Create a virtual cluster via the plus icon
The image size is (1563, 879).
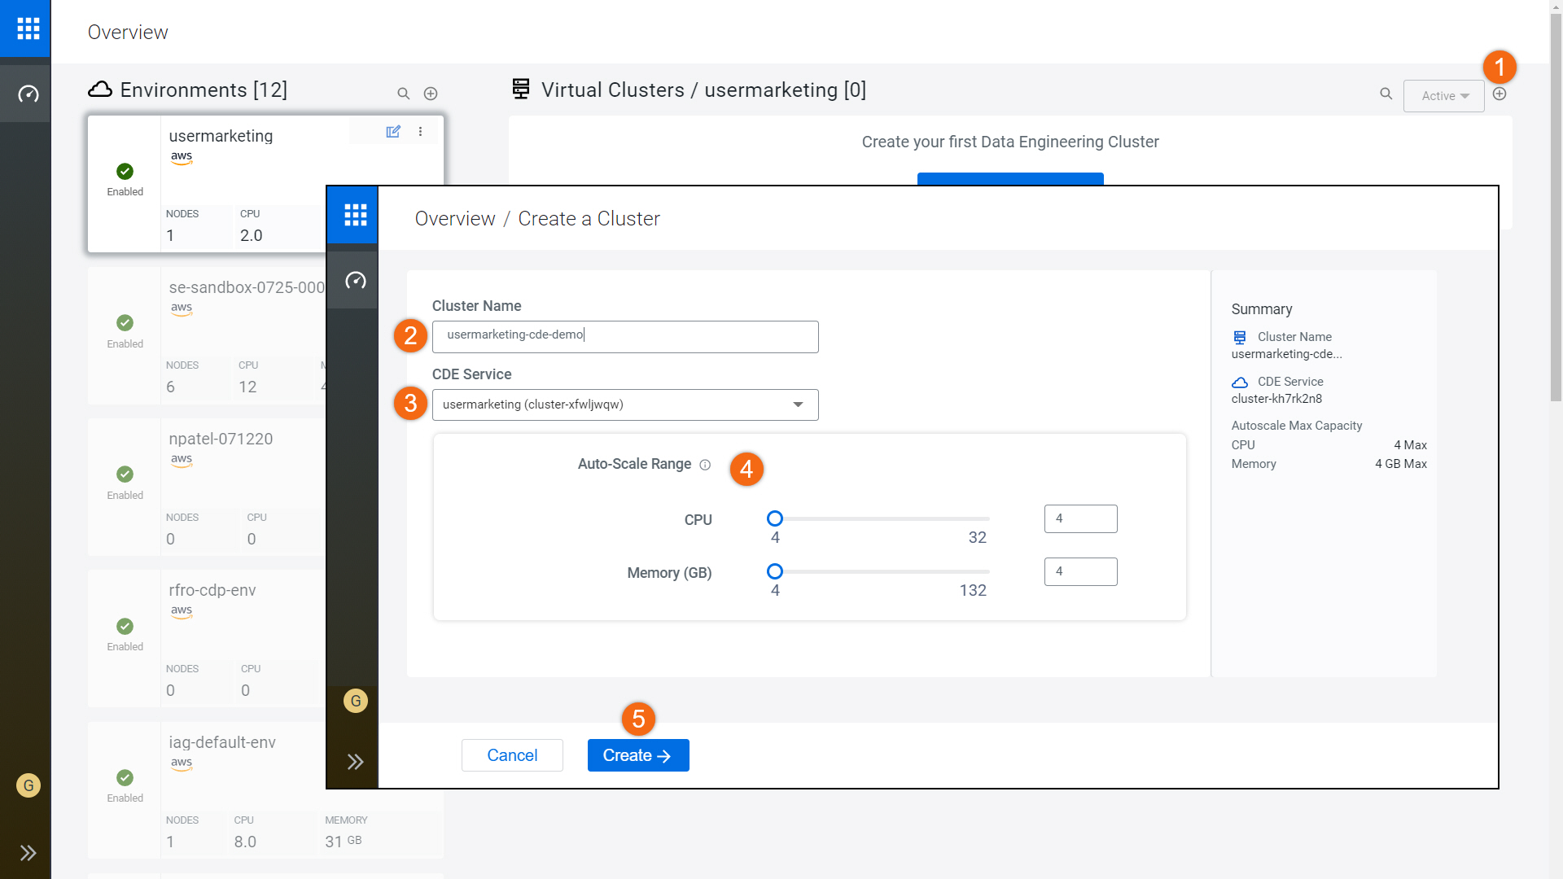click(1500, 94)
